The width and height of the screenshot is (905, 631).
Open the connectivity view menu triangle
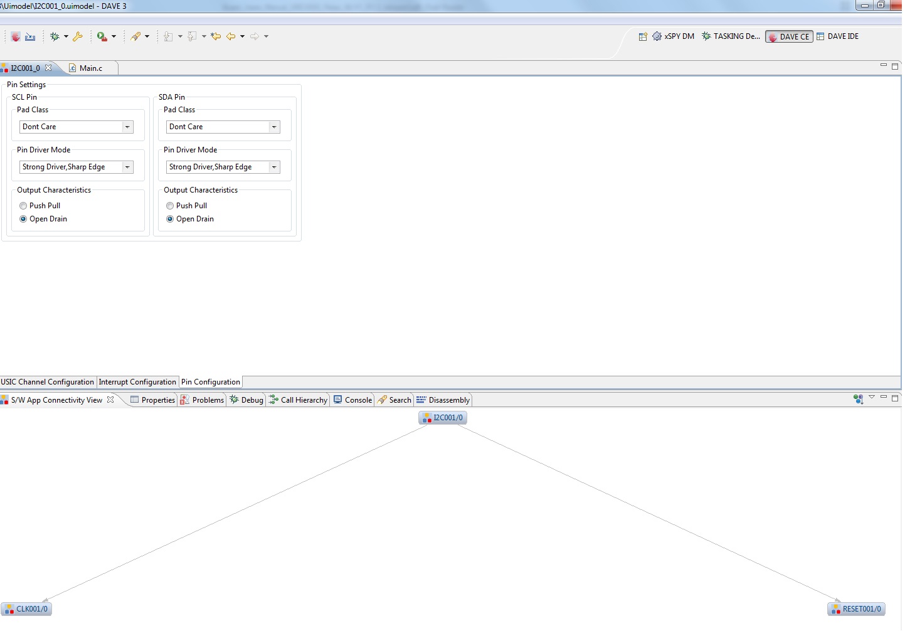coord(872,397)
